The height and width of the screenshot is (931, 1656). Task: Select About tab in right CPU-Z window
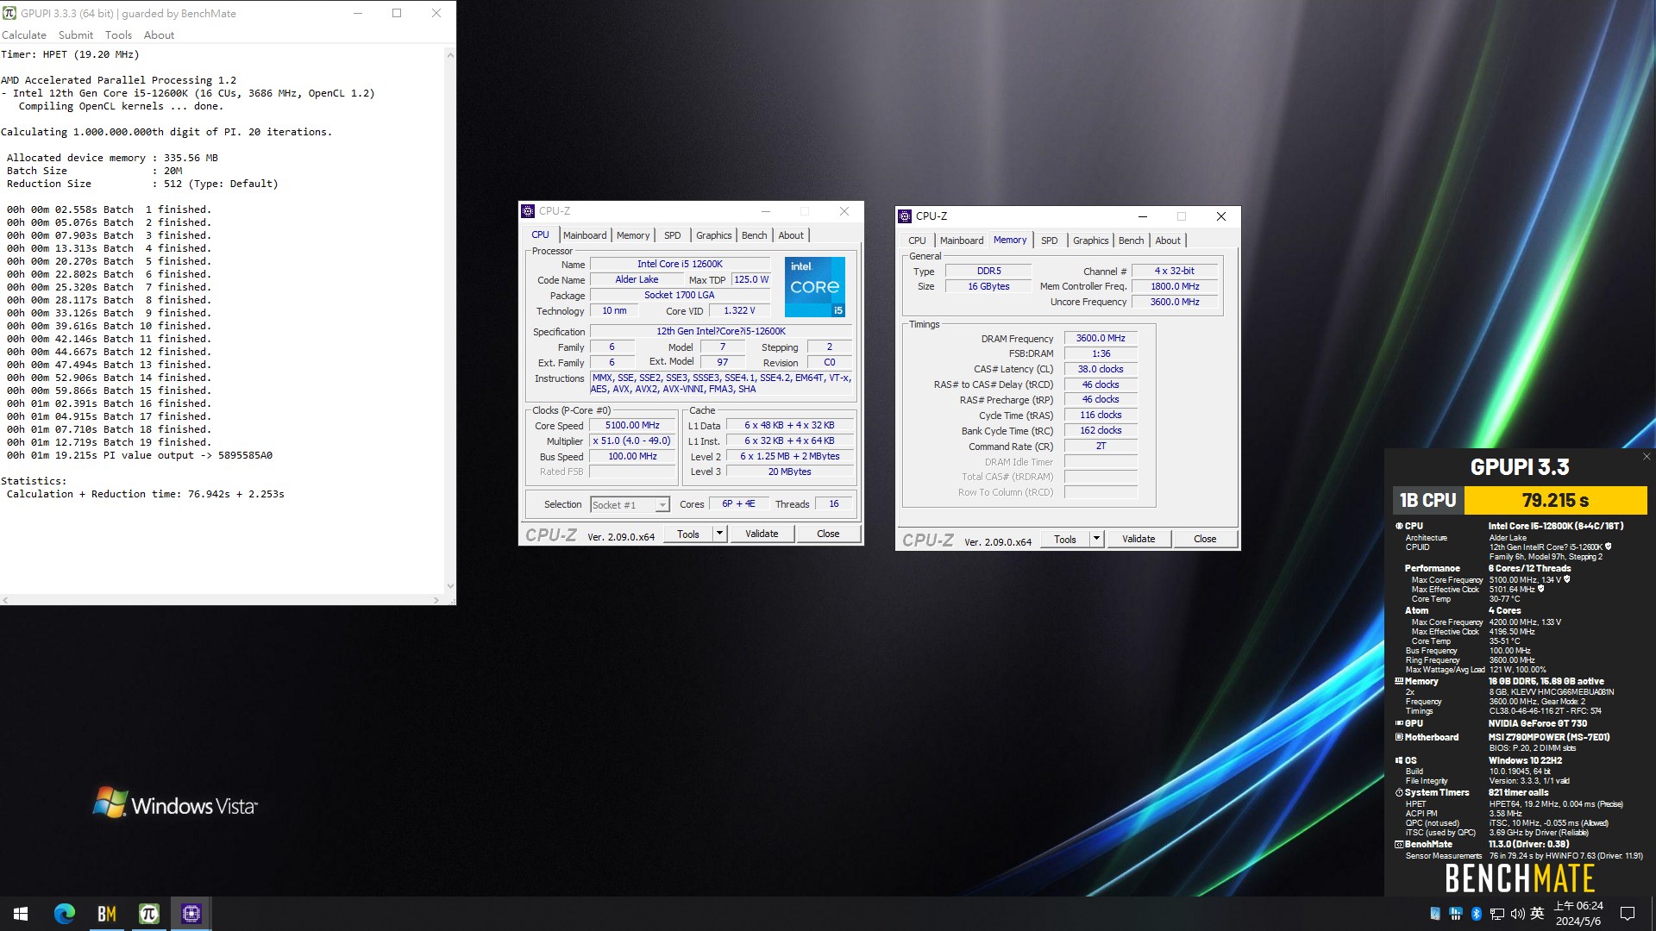pos(1168,241)
